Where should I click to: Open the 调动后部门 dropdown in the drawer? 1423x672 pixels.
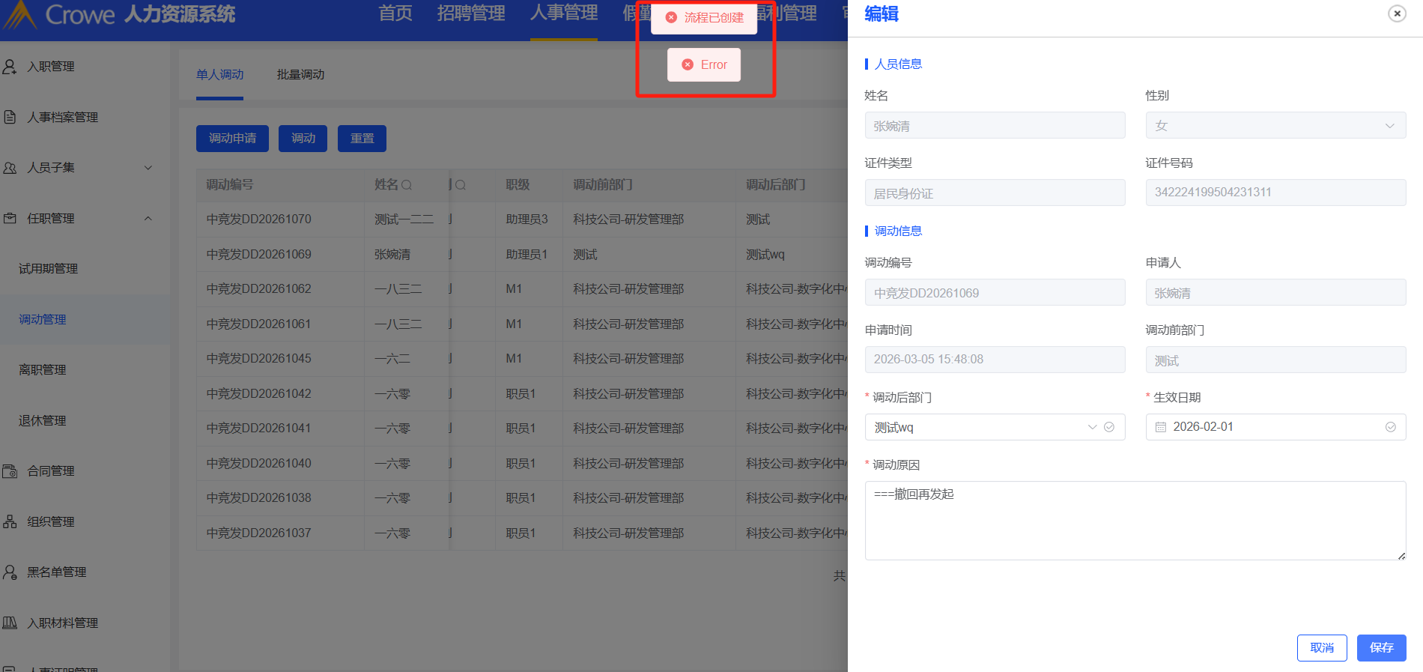click(x=995, y=427)
